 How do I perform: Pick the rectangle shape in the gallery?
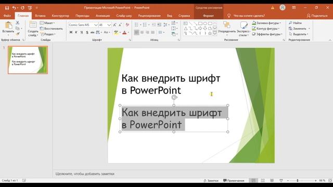[x=200, y=23]
